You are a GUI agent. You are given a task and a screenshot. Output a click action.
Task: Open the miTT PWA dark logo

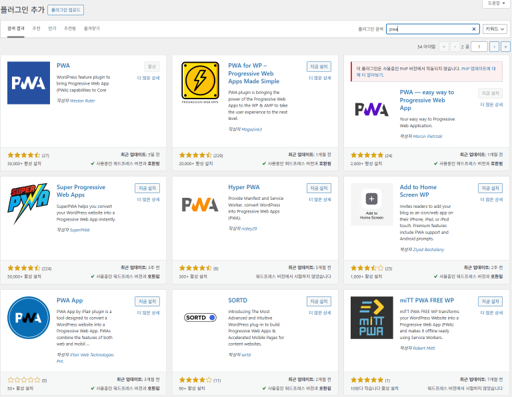(x=371, y=318)
